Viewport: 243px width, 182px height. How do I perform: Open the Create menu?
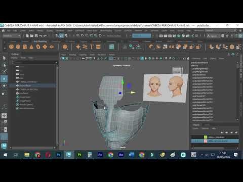tap(23, 31)
